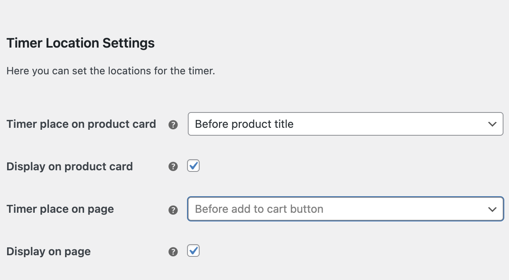
Task: Open help tooltip icon for Timer place on page
Action: 173,210
